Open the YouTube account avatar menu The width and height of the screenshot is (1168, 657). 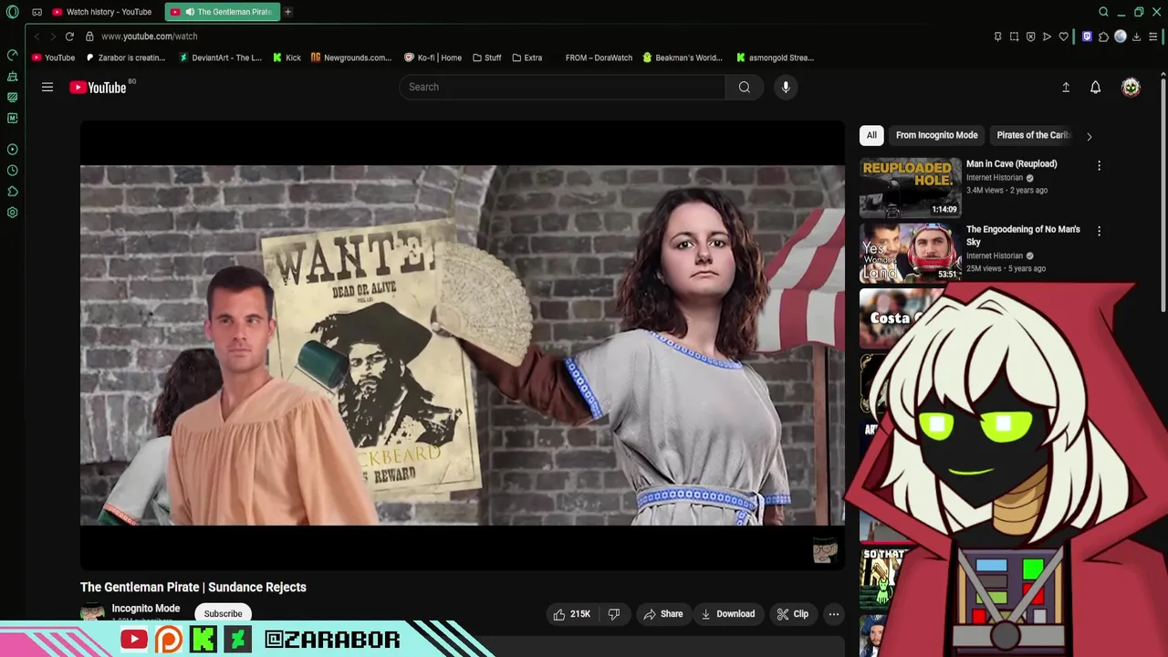1131,87
